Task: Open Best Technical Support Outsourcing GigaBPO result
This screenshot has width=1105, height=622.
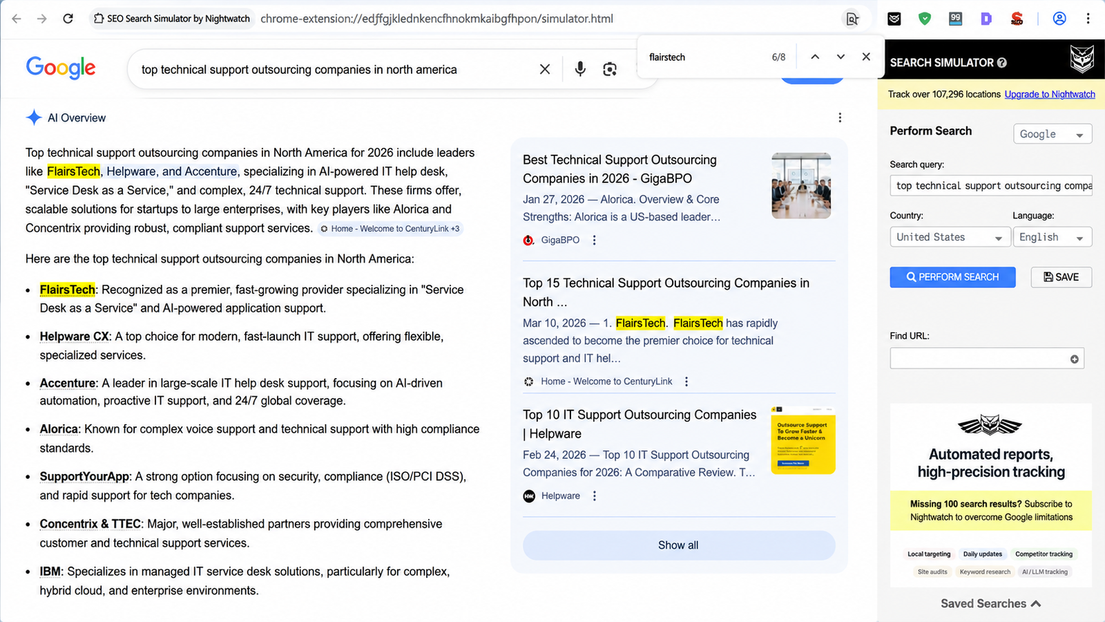Action: tap(619, 169)
